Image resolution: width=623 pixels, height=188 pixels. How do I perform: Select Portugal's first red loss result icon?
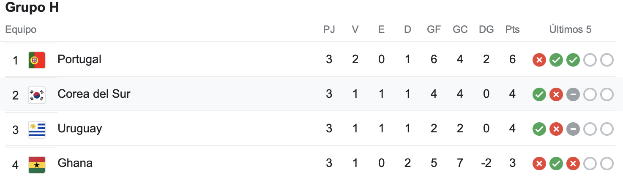[x=539, y=60]
